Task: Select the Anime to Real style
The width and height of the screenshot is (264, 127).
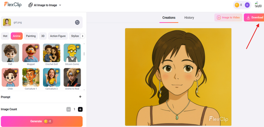Action: pyautogui.click(x=72, y=78)
